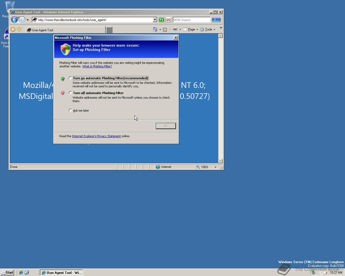Click the Search magnifier button

pos(214,20)
